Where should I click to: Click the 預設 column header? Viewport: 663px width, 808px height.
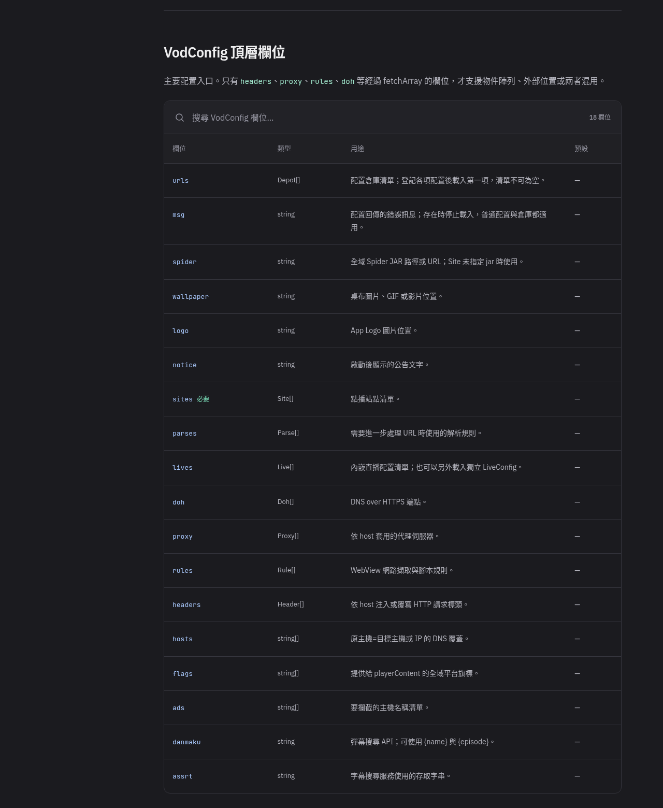pos(581,149)
